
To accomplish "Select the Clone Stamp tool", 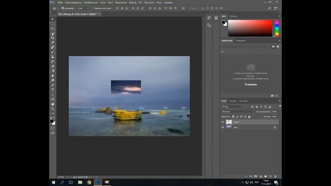I will pyautogui.click(x=53, y=57).
